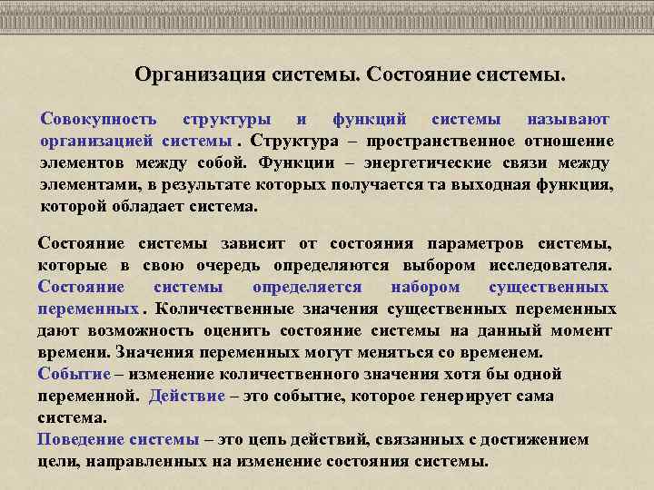Click the blue phrase «Поведение системы»
Image resolution: width=654 pixels, height=490 pixels.
coord(118,439)
